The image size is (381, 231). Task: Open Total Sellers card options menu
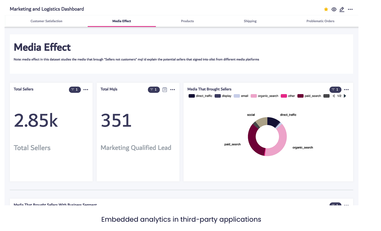[x=86, y=90]
